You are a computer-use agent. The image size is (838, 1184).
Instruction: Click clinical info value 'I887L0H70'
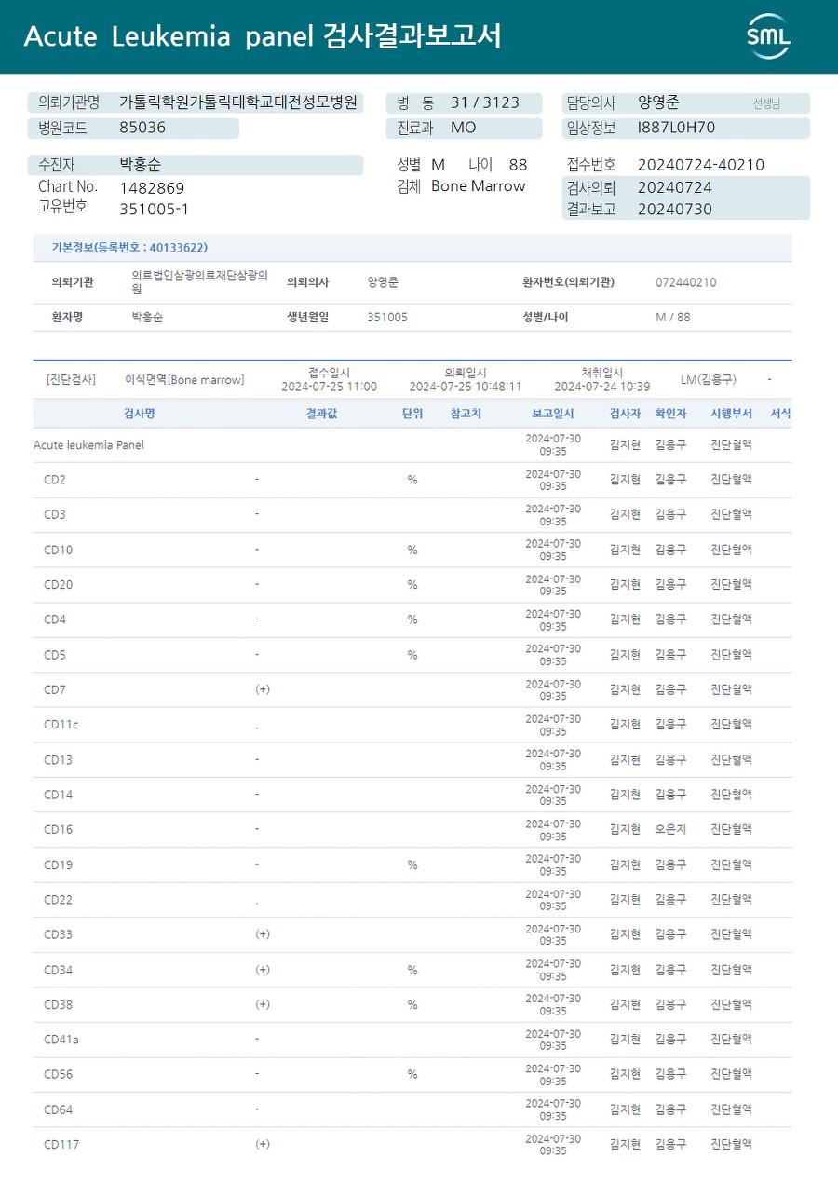point(677,128)
